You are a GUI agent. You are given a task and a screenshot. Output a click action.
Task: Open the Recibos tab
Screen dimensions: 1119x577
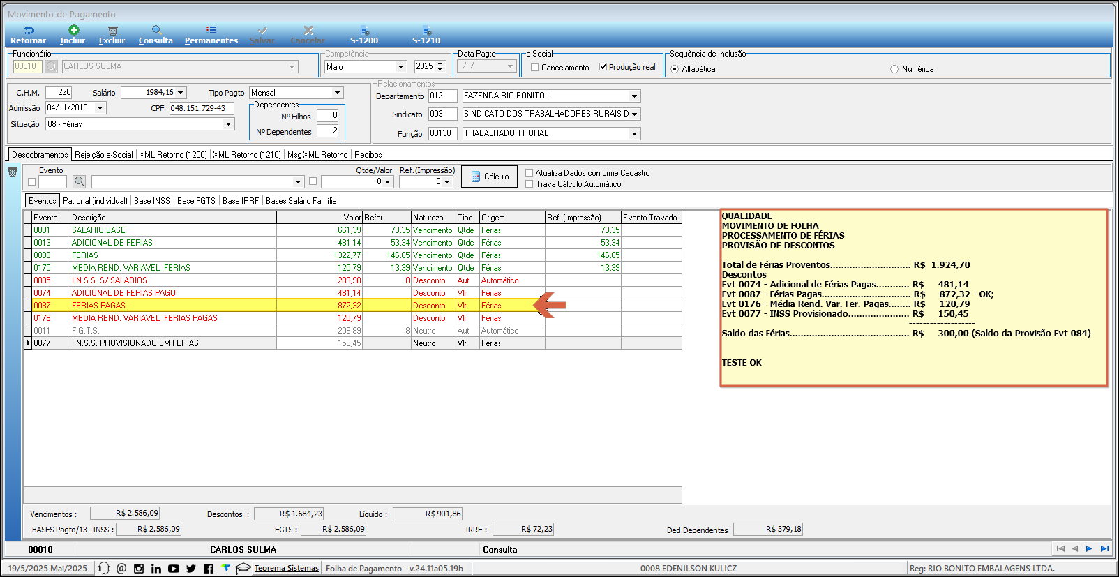tap(368, 155)
